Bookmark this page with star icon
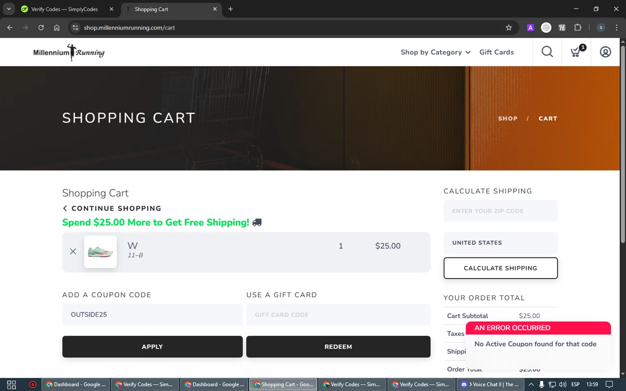Image resolution: width=626 pixels, height=391 pixels. (509, 28)
